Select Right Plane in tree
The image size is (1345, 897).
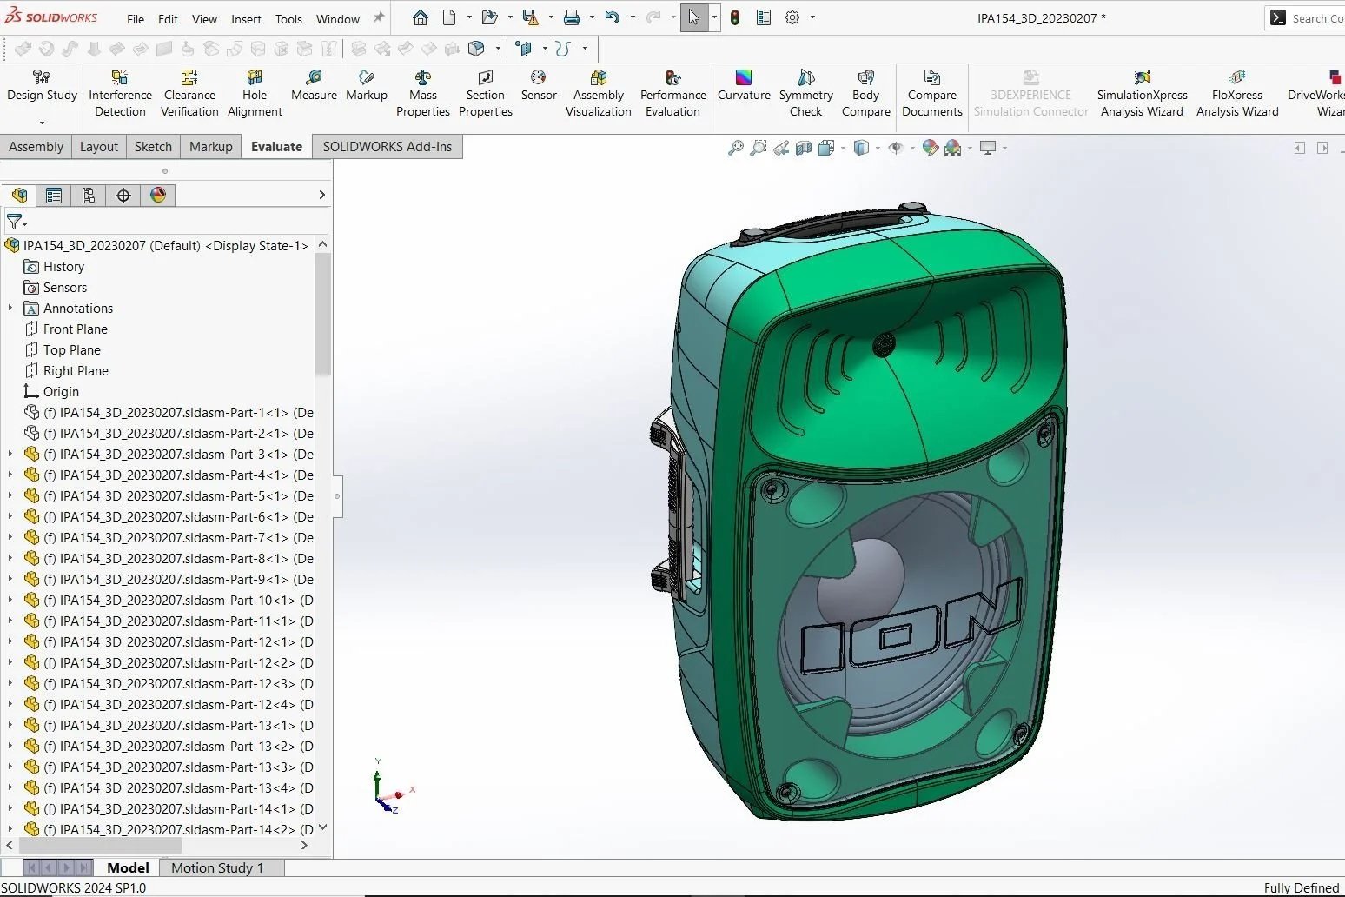[x=76, y=371]
